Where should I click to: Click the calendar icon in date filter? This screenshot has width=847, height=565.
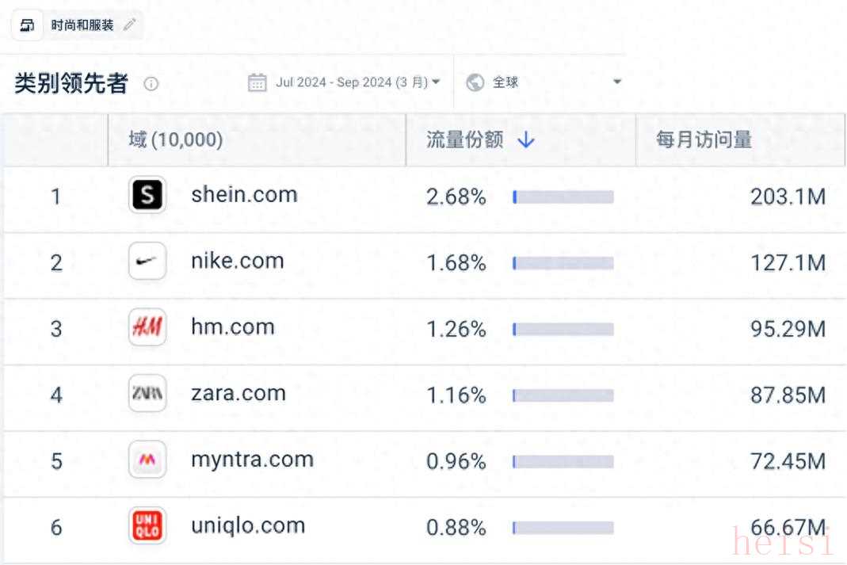pyautogui.click(x=257, y=82)
